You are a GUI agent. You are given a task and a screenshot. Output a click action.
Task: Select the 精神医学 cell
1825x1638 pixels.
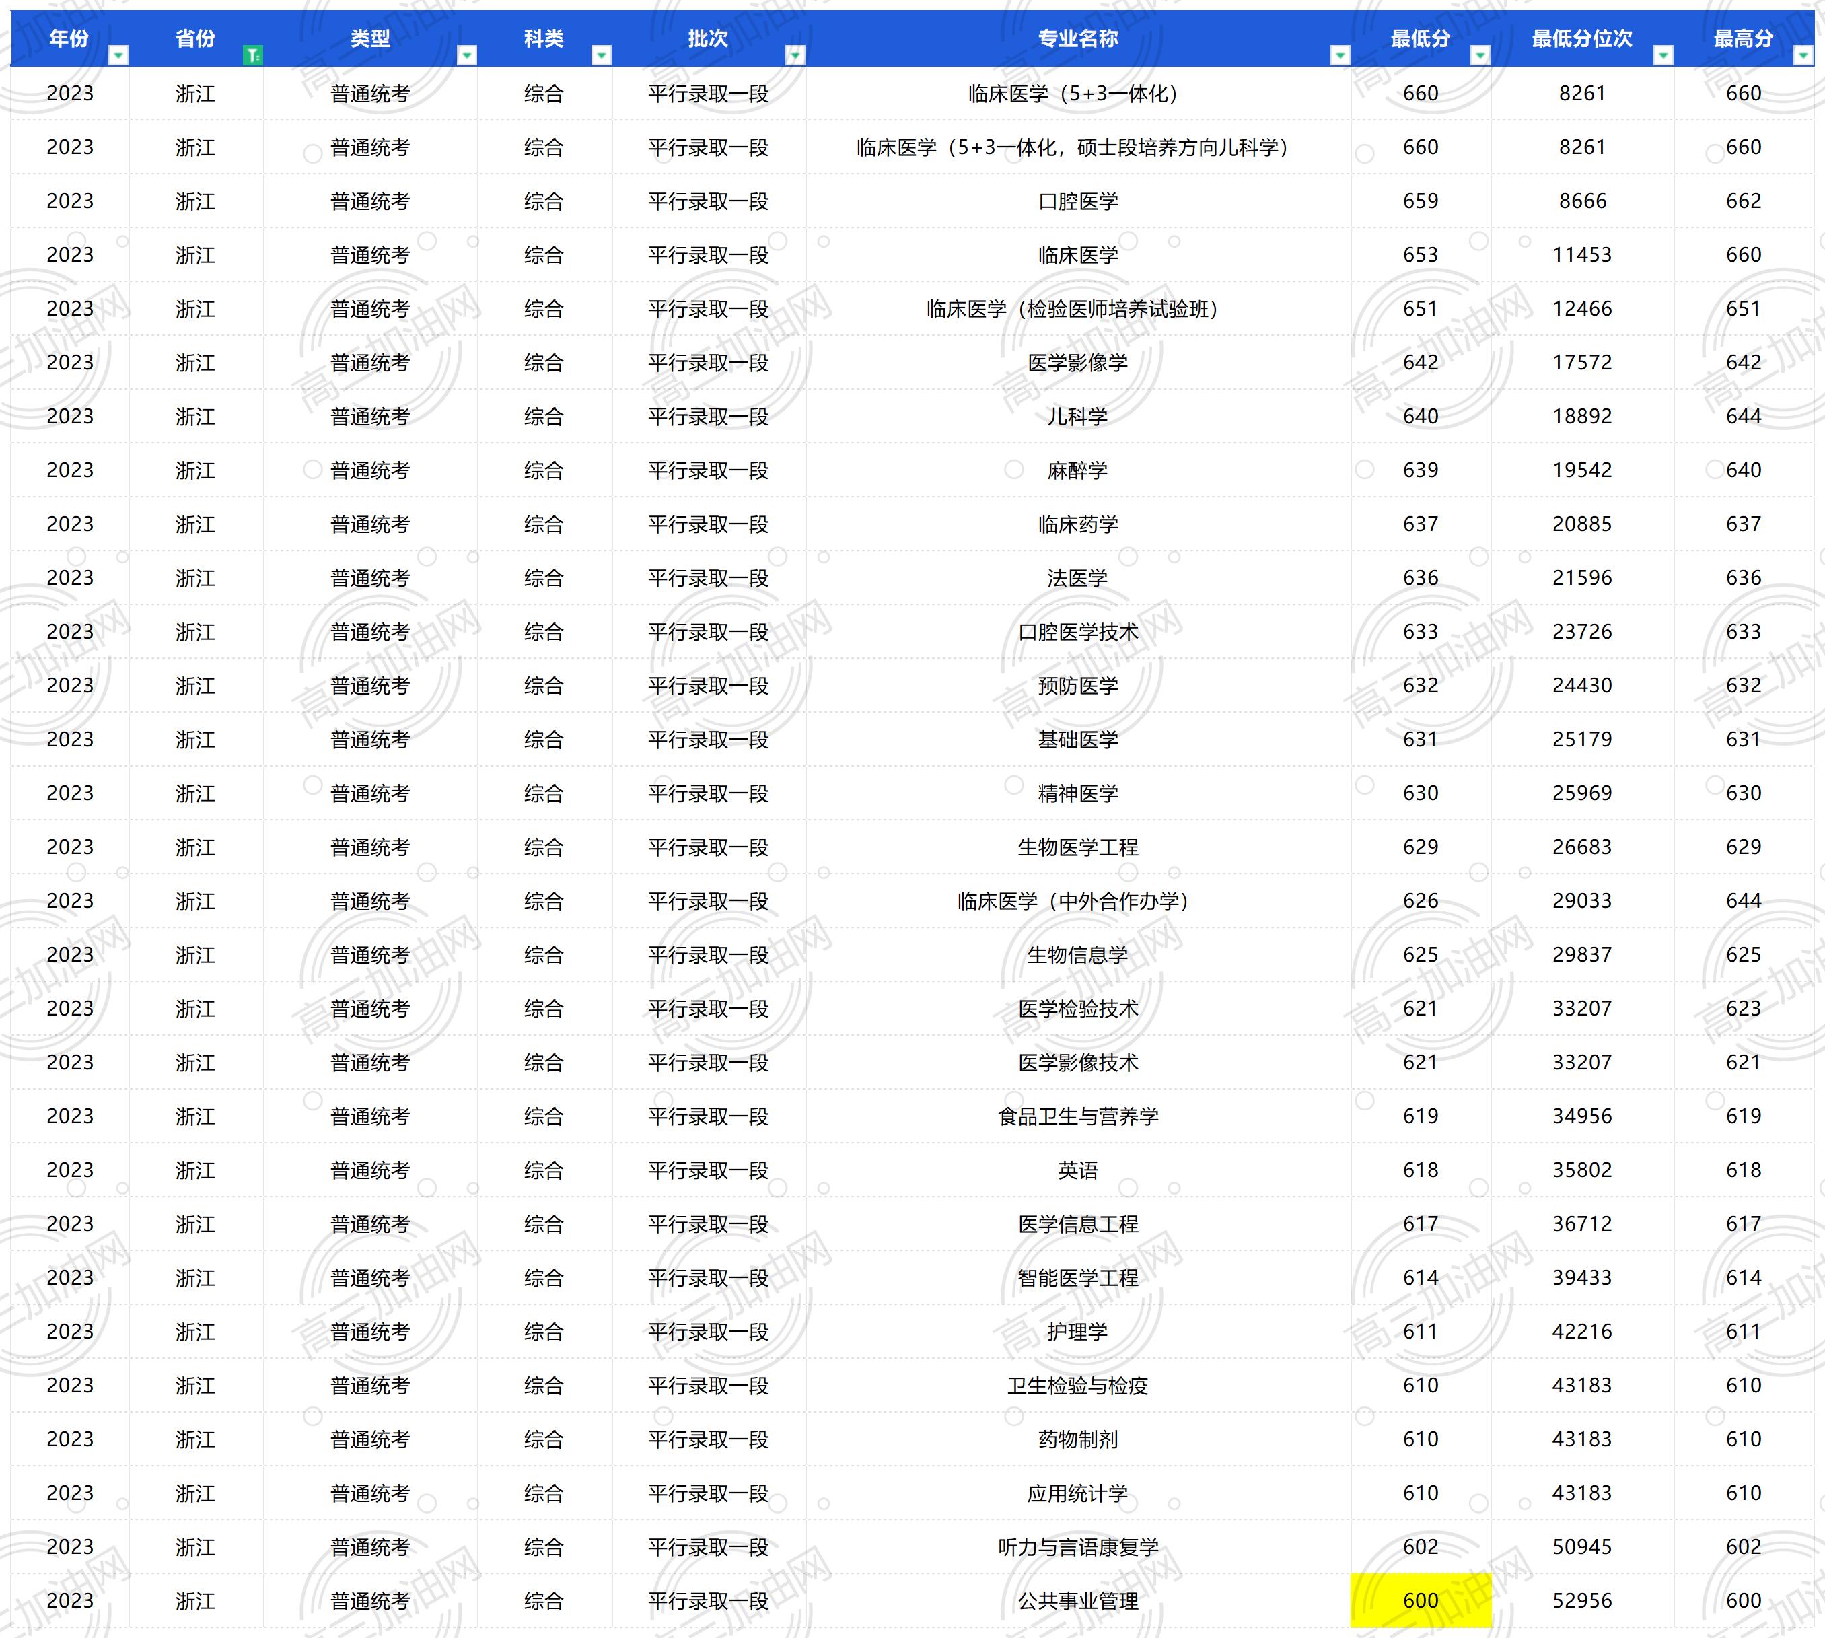coord(1078,794)
